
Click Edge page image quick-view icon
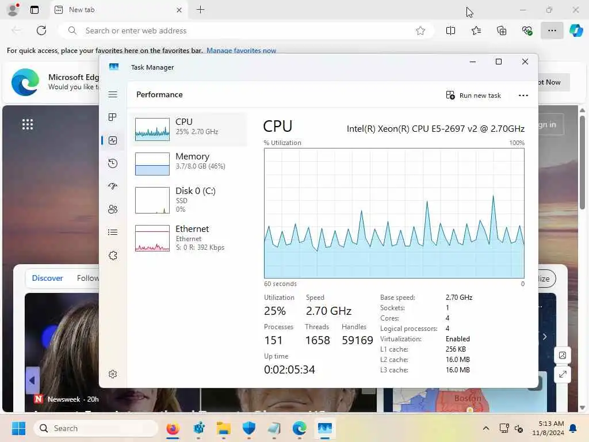click(x=563, y=356)
